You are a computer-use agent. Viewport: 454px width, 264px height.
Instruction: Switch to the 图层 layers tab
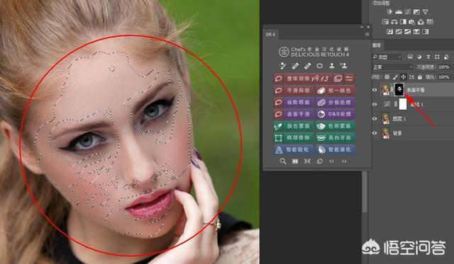377,45
